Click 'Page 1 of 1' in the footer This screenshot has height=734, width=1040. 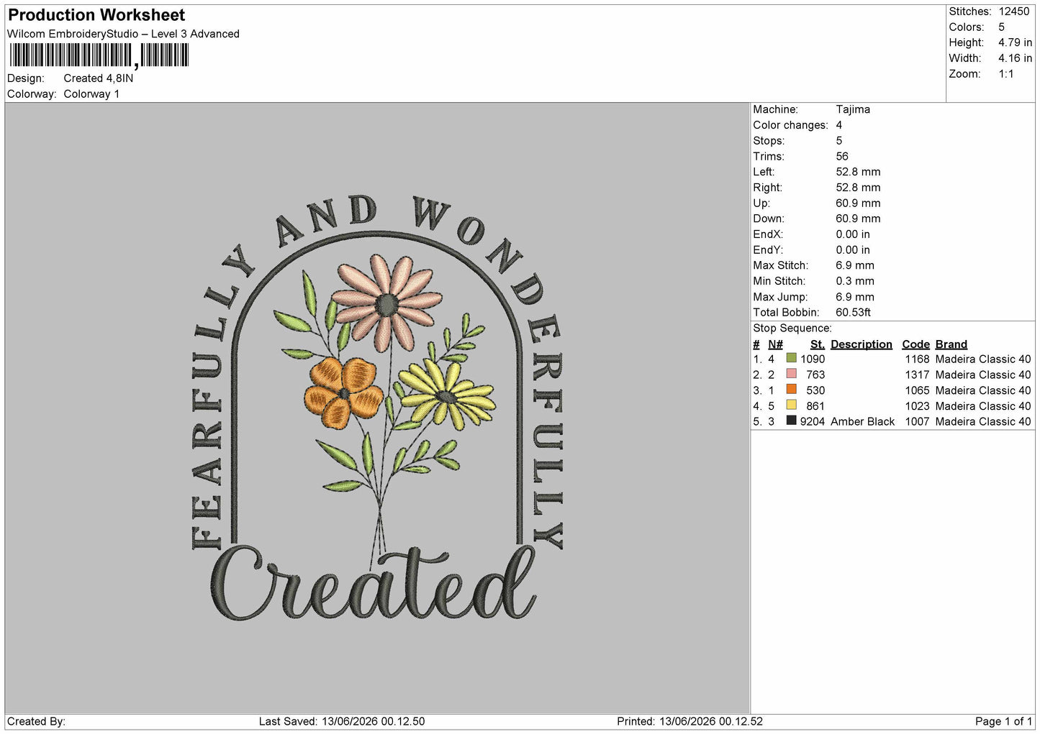tap(1003, 722)
